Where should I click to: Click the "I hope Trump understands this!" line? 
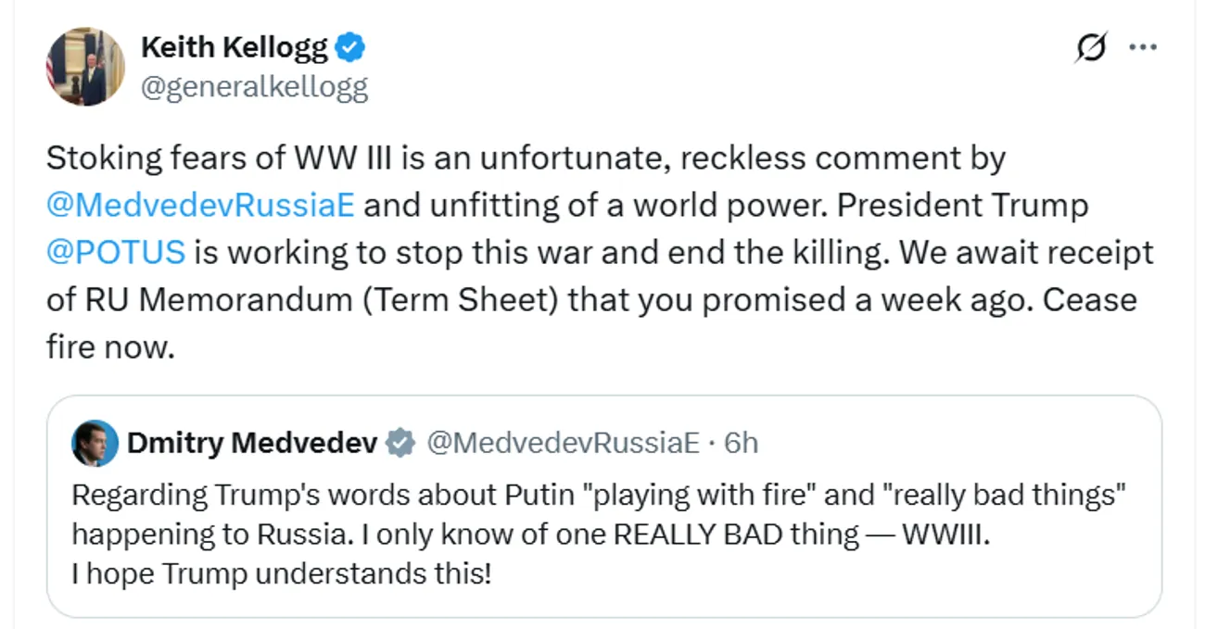(x=281, y=574)
